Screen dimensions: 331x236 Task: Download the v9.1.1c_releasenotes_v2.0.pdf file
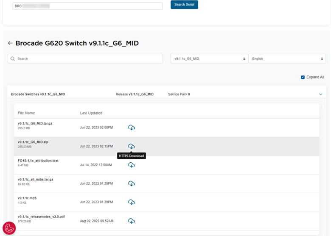click(x=132, y=221)
